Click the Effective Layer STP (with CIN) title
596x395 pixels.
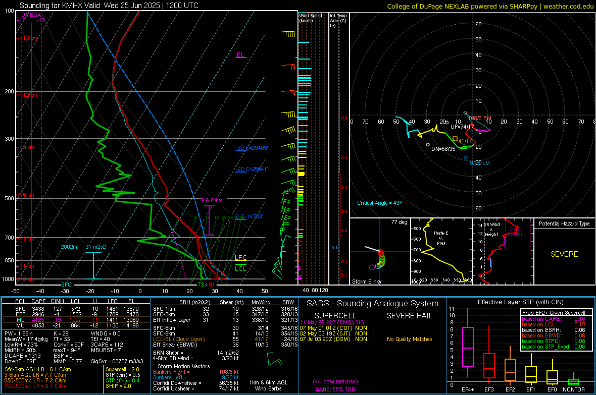521,302
